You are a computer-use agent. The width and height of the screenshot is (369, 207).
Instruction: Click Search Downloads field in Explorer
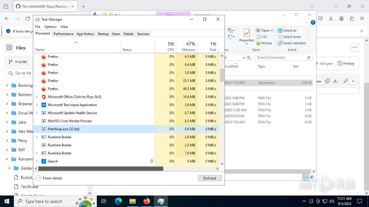(284, 57)
